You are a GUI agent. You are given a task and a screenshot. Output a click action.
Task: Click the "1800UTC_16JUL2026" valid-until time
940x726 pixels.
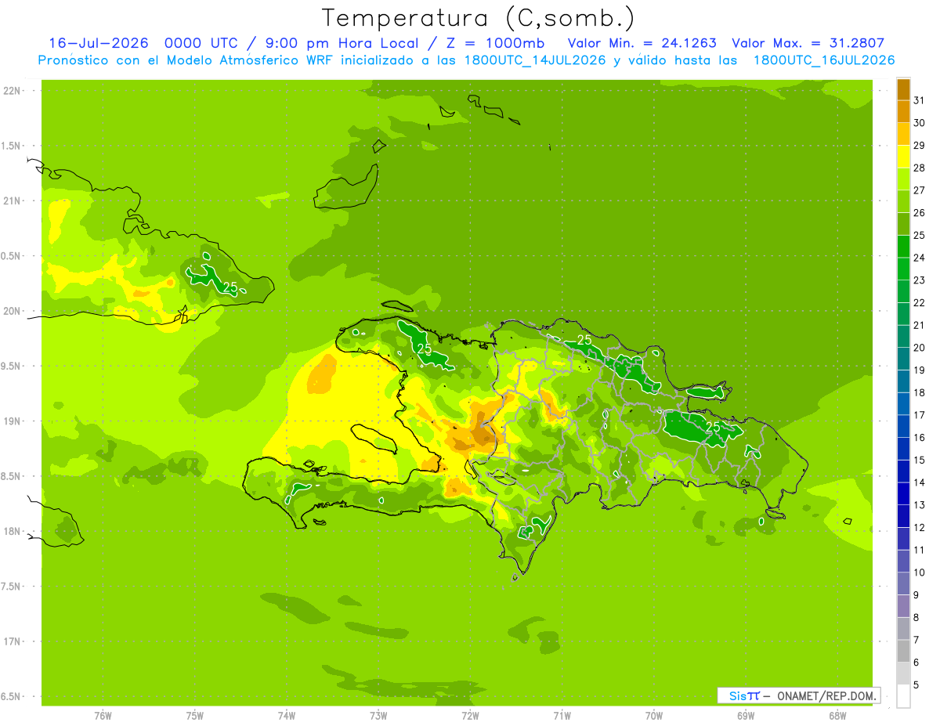coord(824,60)
